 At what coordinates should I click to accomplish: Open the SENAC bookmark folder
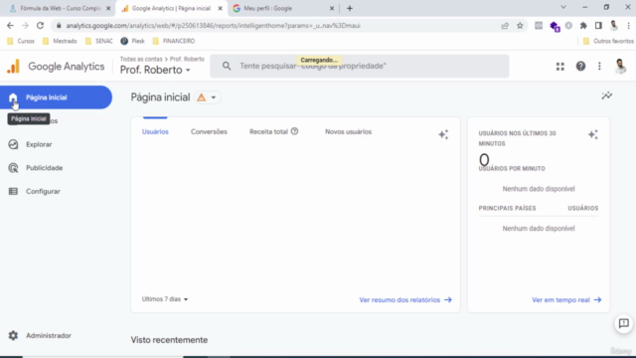click(x=99, y=41)
